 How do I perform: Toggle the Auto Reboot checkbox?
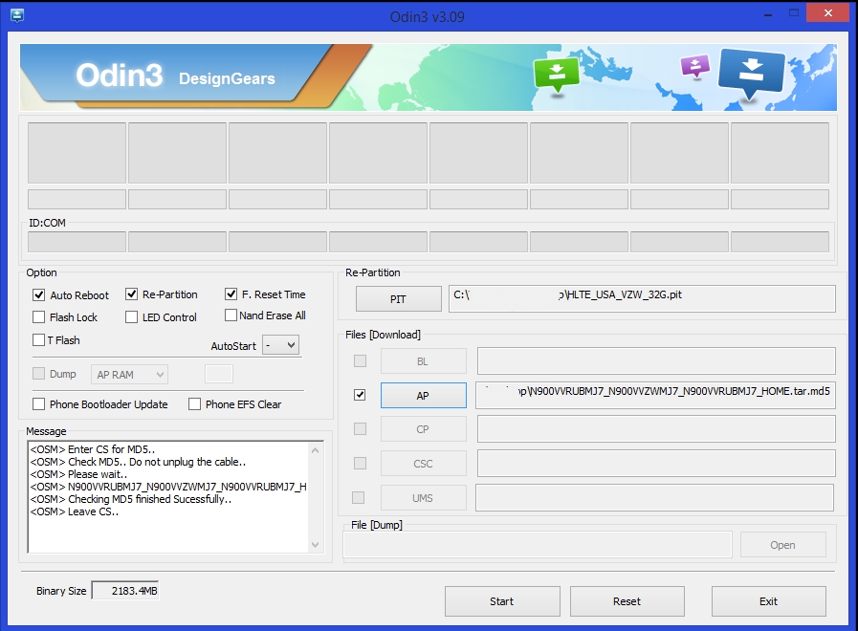[x=39, y=295]
